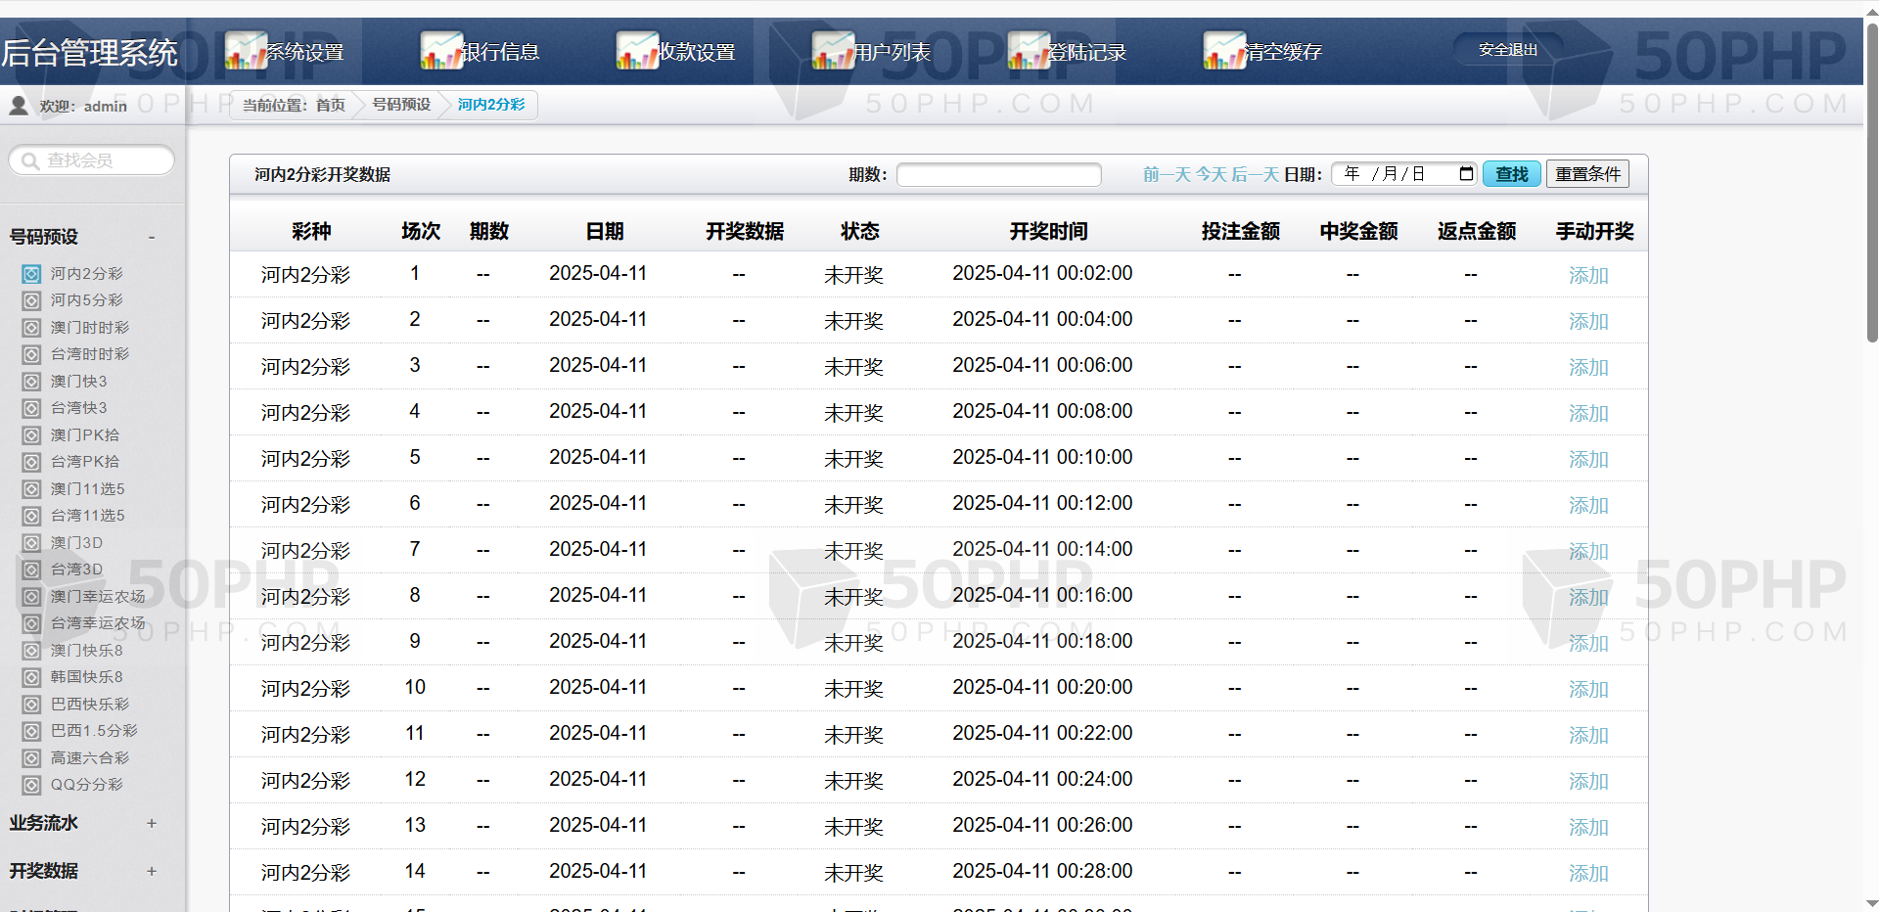Select 台湾时时彩 in the sidebar
The width and height of the screenshot is (1879, 912).
click(x=89, y=354)
